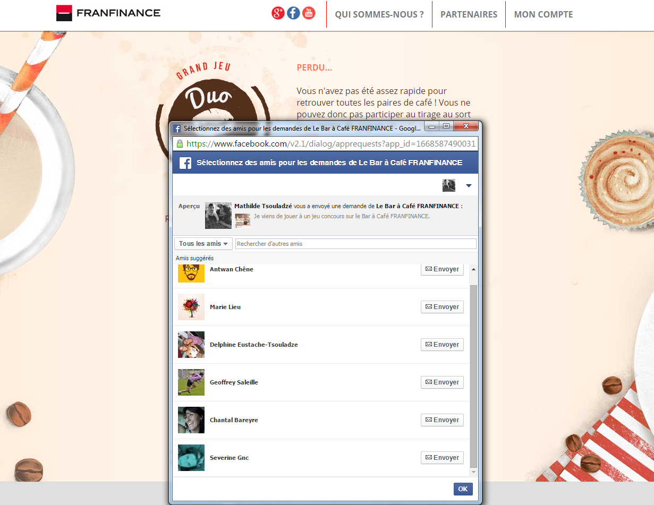Click Marie Lieu's avatar thumbnail
The width and height of the screenshot is (654, 505).
(x=191, y=307)
